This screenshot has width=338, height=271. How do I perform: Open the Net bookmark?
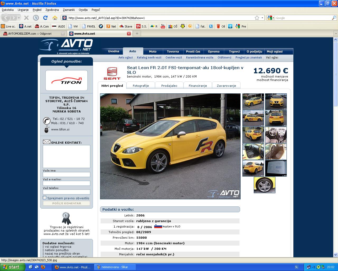point(111,26)
